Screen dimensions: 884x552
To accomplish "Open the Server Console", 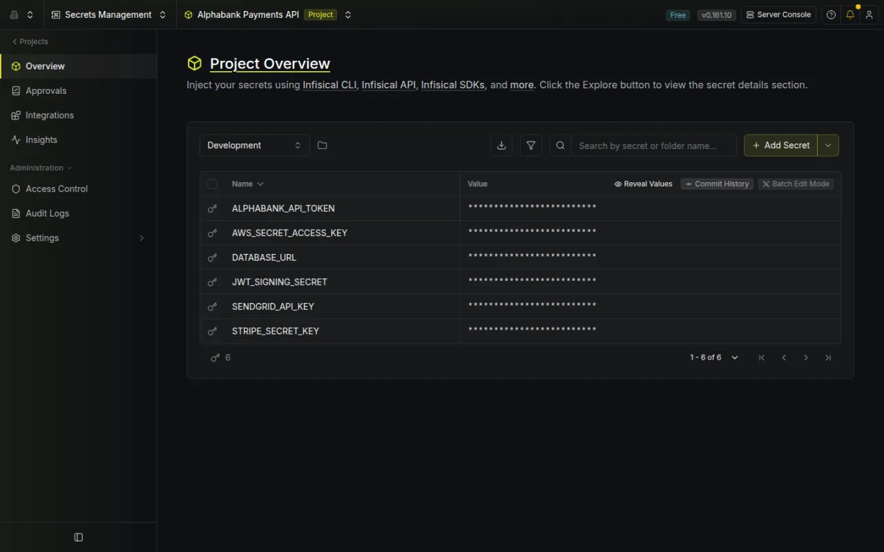I will tap(778, 14).
